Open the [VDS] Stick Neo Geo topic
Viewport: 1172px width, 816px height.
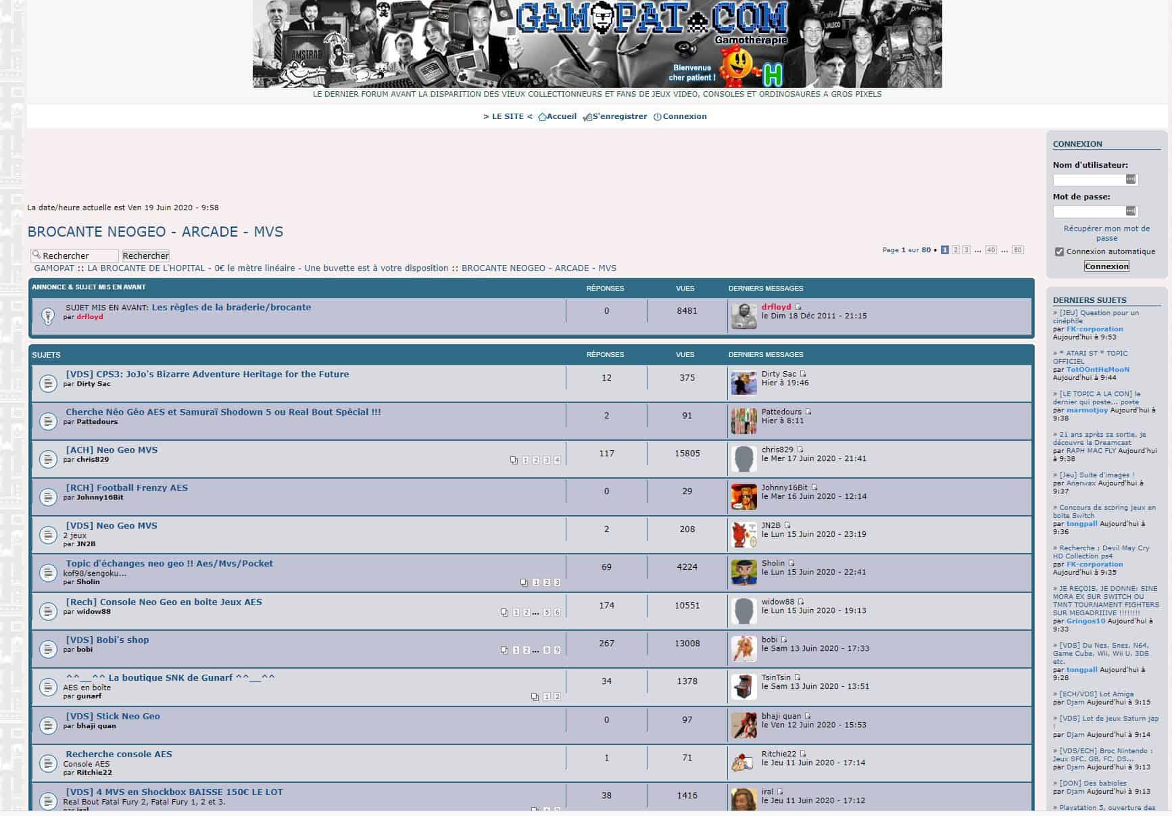pyautogui.click(x=113, y=716)
